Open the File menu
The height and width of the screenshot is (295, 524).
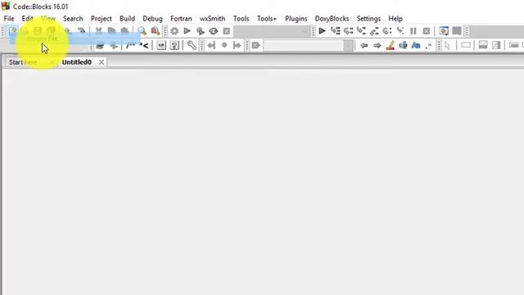[x=9, y=19]
